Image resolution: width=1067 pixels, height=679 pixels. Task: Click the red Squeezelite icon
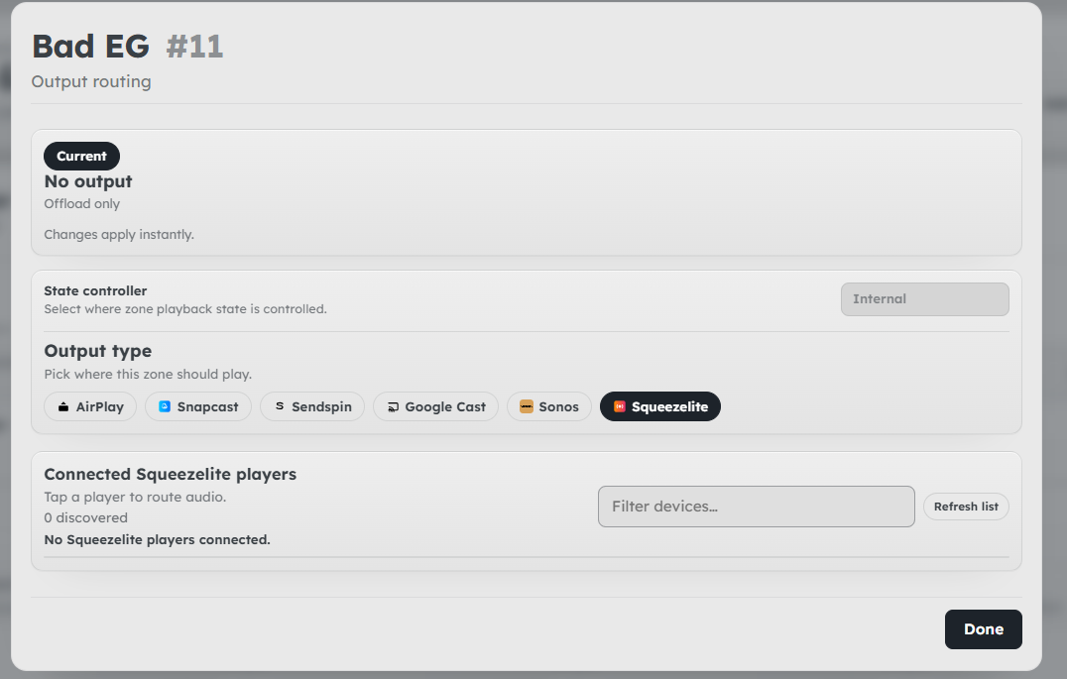pyautogui.click(x=620, y=406)
